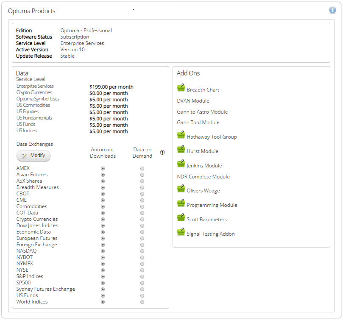343x320 pixels.
Task: Set Crypto Currencies to Data on Demand
Action: [142, 219]
